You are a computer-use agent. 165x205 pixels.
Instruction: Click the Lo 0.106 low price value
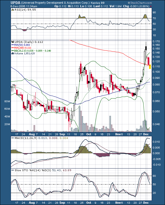[86, 6]
